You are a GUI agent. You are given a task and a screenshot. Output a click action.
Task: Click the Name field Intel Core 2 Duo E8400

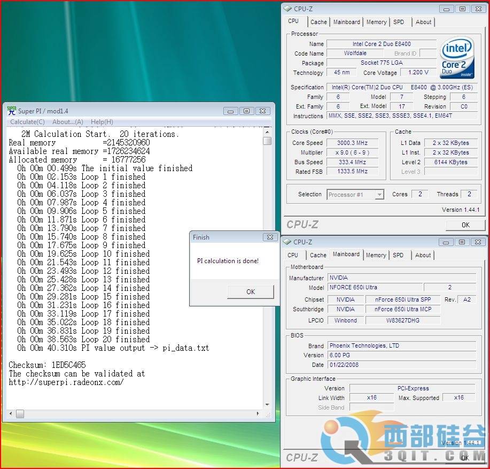pyautogui.click(x=382, y=44)
